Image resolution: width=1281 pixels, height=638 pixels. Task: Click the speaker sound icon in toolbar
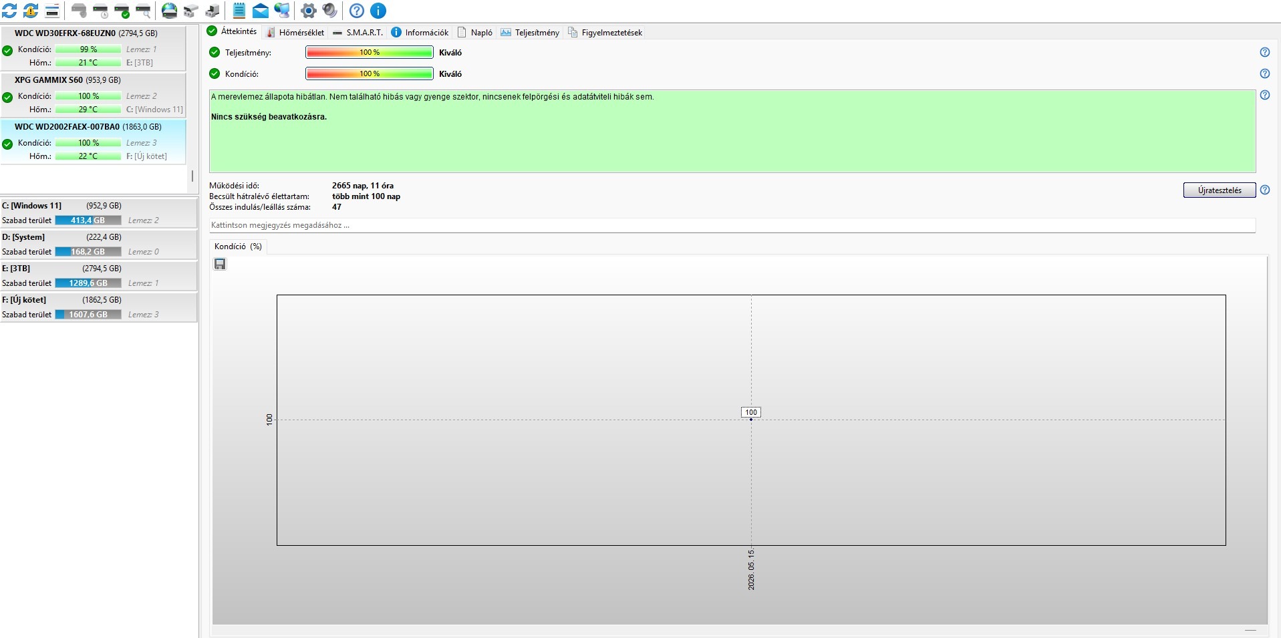[330, 11]
